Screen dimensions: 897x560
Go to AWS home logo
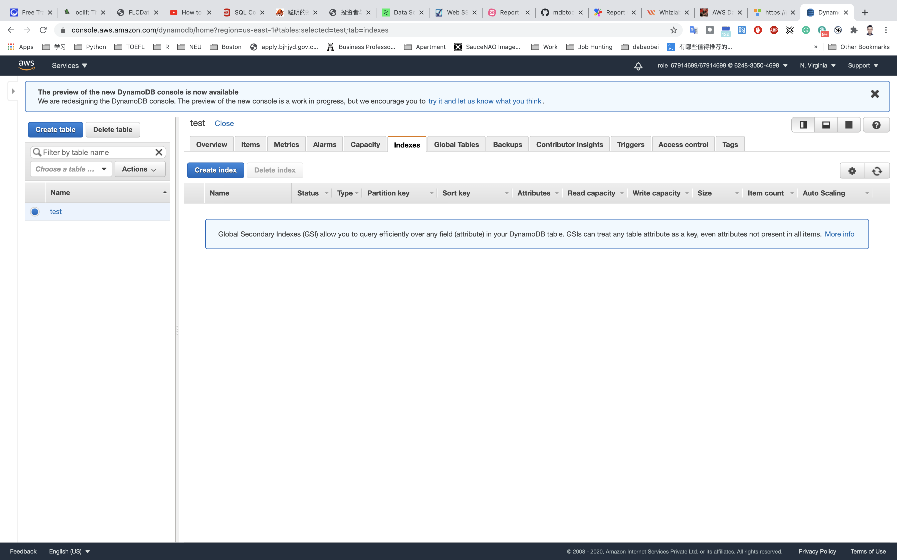(27, 65)
